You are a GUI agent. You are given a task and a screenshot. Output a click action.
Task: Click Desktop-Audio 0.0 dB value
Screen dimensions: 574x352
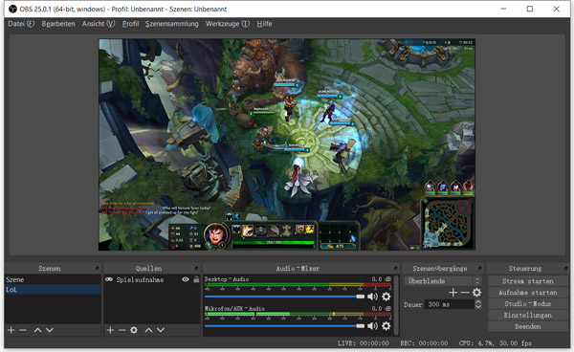click(x=382, y=279)
